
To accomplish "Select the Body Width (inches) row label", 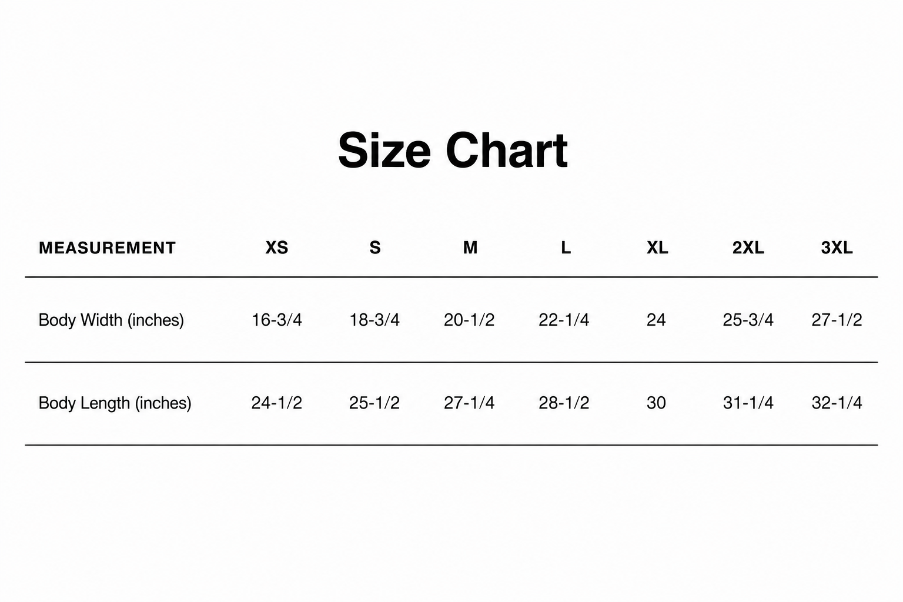I will click(x=111, y=320).
